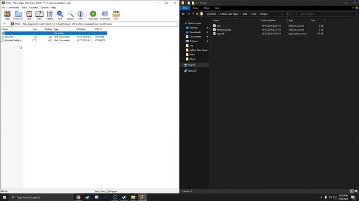359x201 pixels.
Task: Expand the Explorer ribbon with the chevron
Action: tap(353, 8)
